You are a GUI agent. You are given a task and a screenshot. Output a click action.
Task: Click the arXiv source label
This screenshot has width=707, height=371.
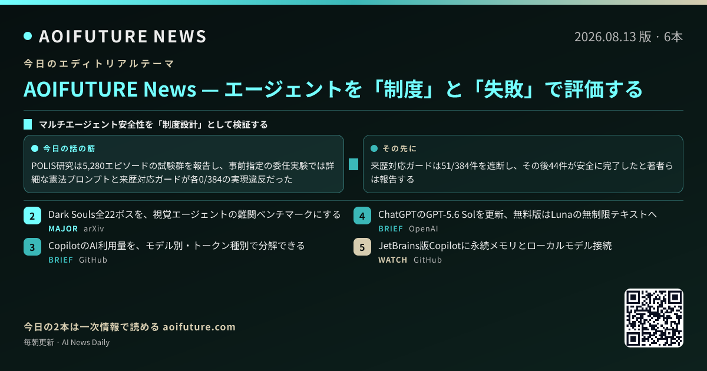[x=94, y=229]
